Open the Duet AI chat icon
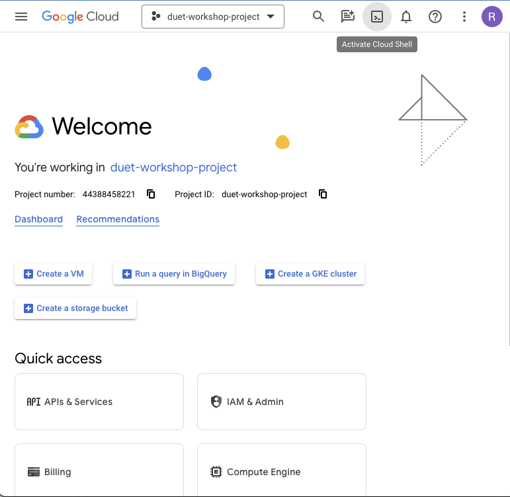 [x=347, y=17]
